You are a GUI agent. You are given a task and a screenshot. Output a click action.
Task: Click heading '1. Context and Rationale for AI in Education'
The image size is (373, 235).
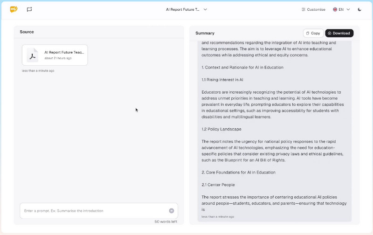[242, 67]
